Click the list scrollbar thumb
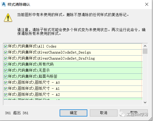The height and width of the screenshot is (121, 153). pos(145,51)
